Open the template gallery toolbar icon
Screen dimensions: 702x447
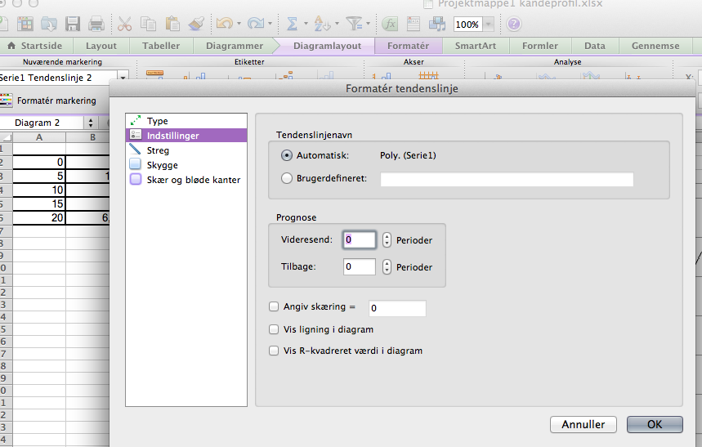(25, 24)
